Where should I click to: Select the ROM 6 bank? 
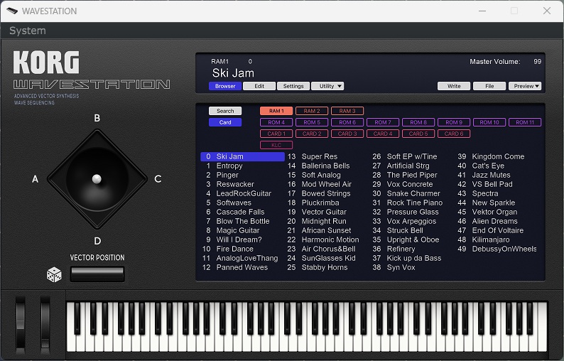click(x=347, y=122)
